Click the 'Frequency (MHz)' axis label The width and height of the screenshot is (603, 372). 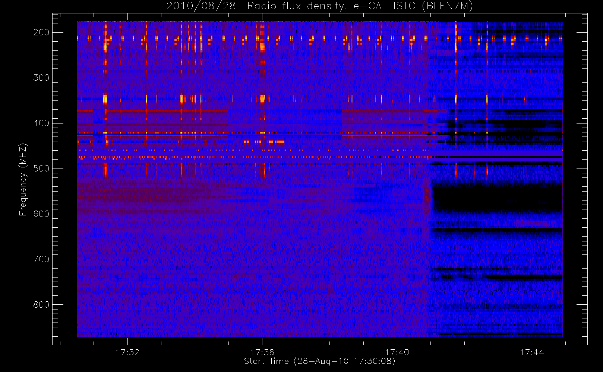(x=23, y=179)
